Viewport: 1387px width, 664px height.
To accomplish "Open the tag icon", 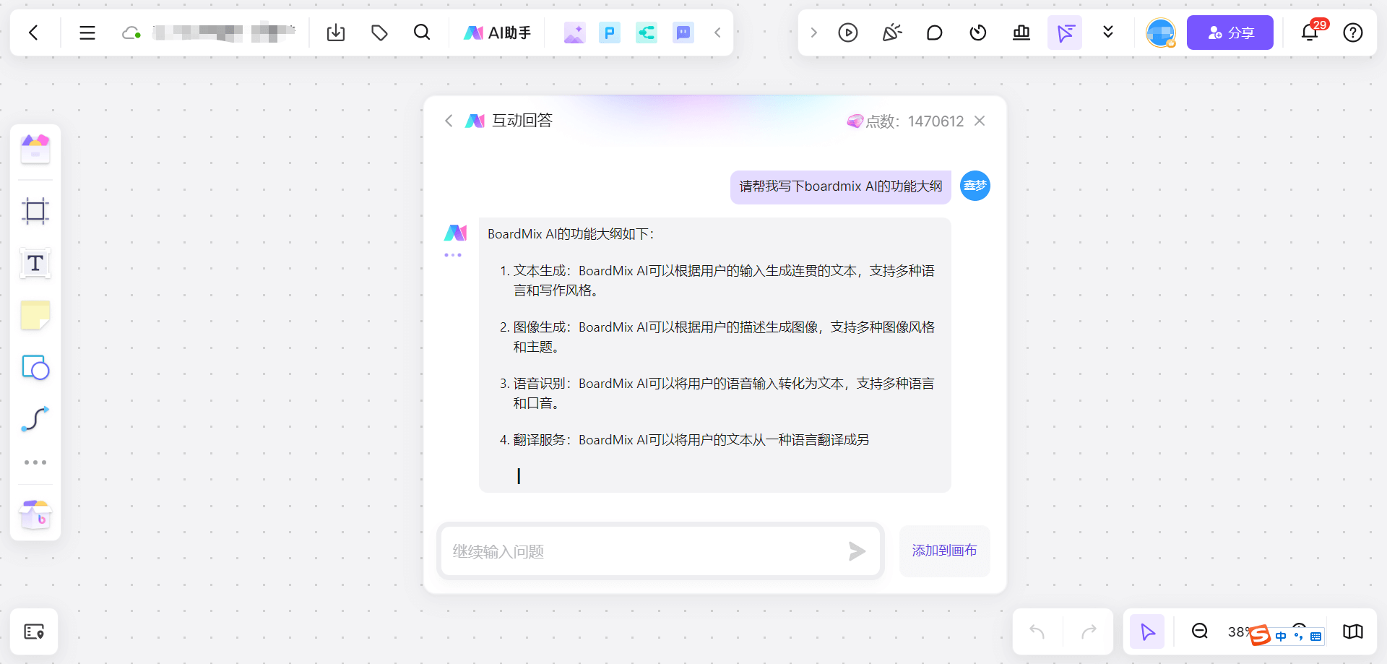I will tap(379, 33).
